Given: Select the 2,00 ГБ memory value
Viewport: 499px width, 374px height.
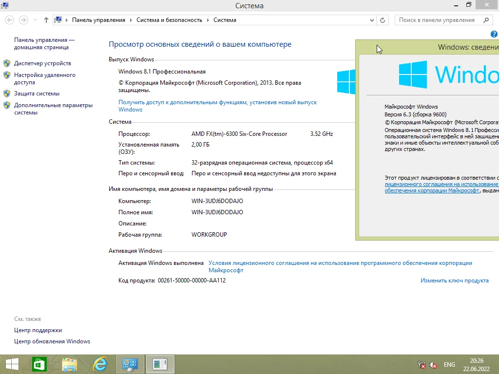Looking at the screenshot, I should click(200, 145).
